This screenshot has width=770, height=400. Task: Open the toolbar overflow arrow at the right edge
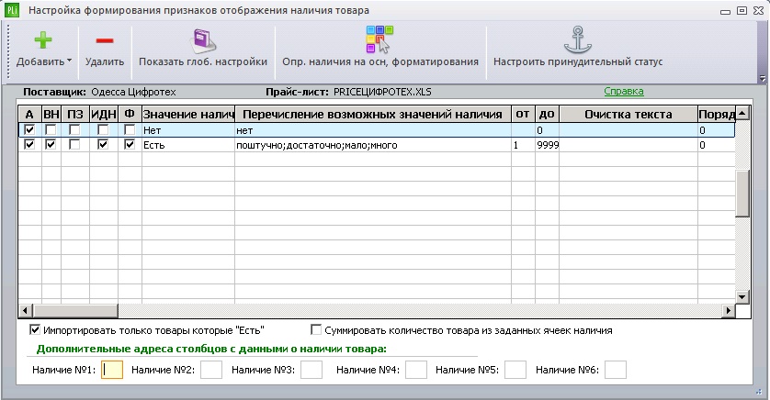click(762, 78)
